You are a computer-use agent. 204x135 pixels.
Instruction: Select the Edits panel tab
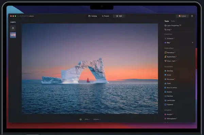173,21
